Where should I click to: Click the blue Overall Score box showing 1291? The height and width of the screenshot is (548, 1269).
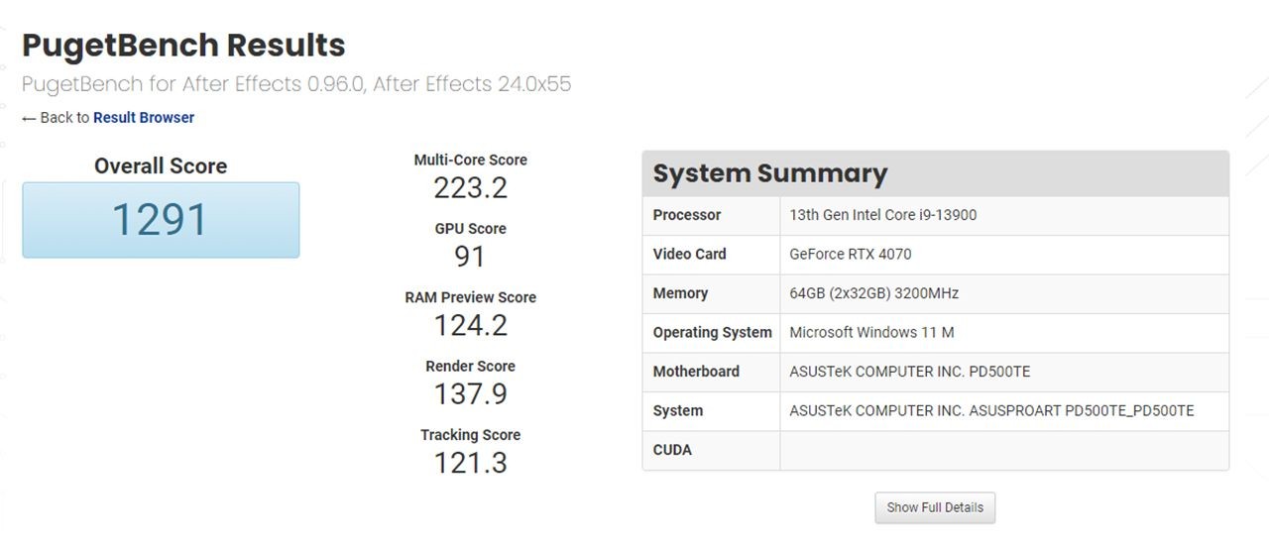point(161,220)
